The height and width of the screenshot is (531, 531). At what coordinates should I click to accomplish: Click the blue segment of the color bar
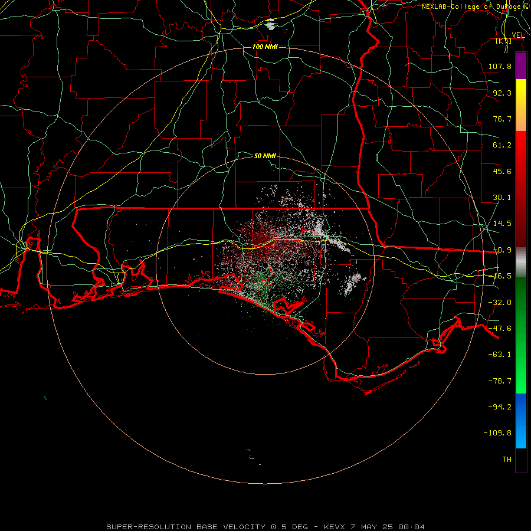pyautogui.click(x=521, y=421)
